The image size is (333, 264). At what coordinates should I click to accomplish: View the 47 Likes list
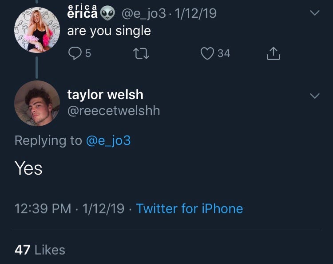(x=40, y=250)
